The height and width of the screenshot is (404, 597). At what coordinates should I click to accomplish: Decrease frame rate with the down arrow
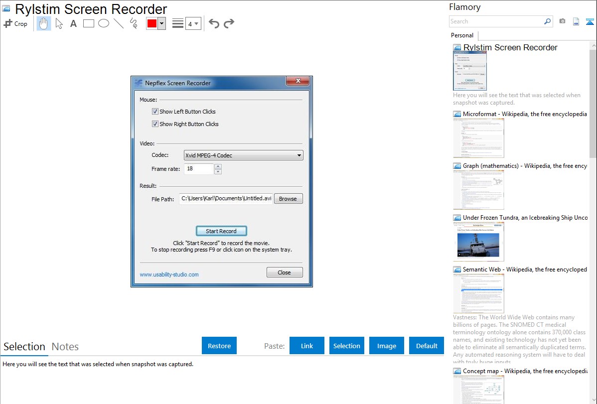pos(218,172)
